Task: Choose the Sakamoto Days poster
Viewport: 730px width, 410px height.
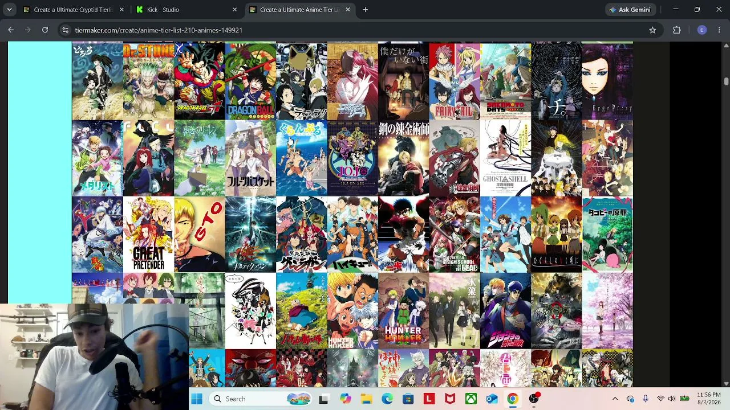Action: pyautogui.click(x=505, y=81)
